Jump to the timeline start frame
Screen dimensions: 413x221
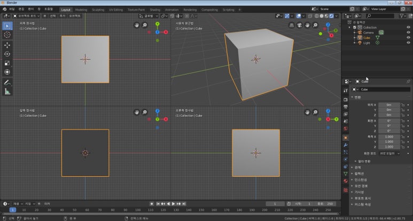pyautogui.click(x=158, y=203)
